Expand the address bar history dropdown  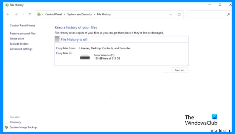click(x=171, y=14)
